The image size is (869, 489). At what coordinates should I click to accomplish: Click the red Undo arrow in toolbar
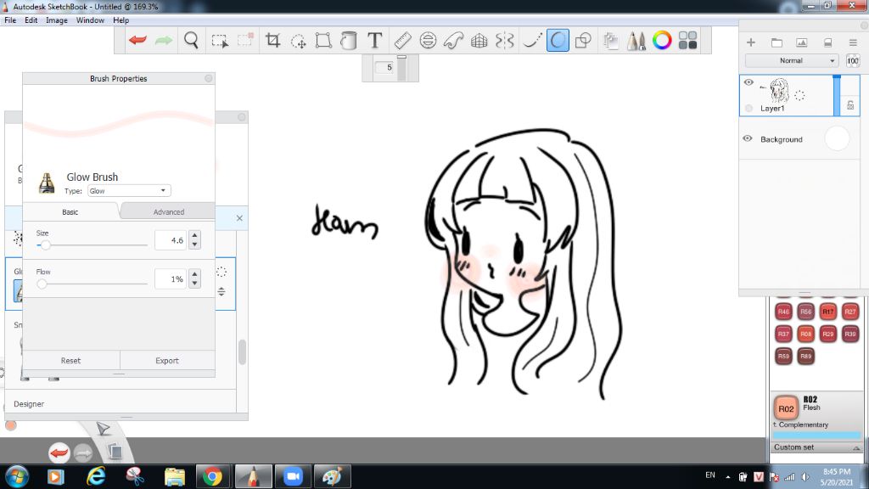tap(137, 40)
